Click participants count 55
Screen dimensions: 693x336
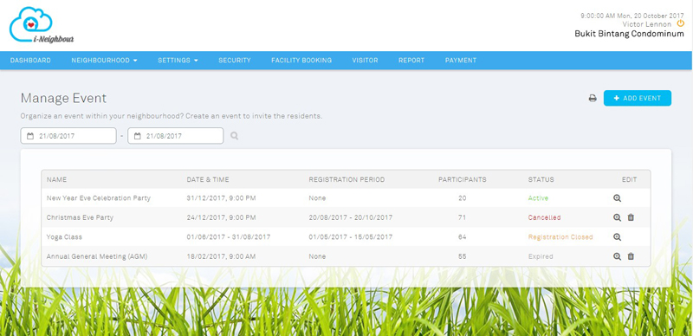click(463, 256)
